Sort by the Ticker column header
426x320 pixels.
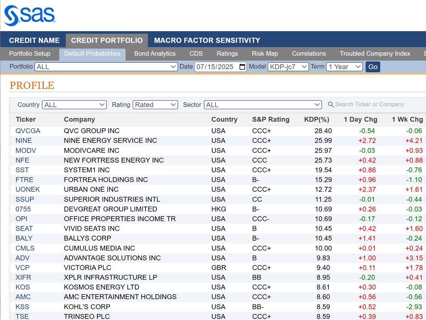click(26, 119)
